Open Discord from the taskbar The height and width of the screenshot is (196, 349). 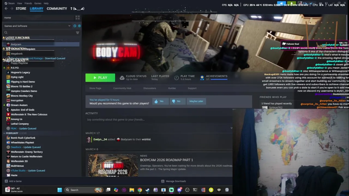point(179,190)
